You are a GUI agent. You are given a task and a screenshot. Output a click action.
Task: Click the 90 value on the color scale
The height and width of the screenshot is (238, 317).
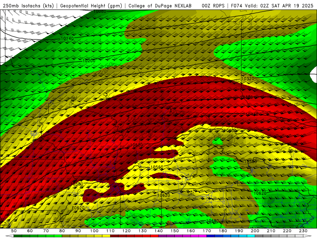click(78, 231)
